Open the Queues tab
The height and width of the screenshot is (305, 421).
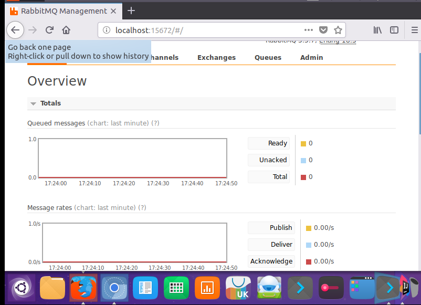coord(268,57)
